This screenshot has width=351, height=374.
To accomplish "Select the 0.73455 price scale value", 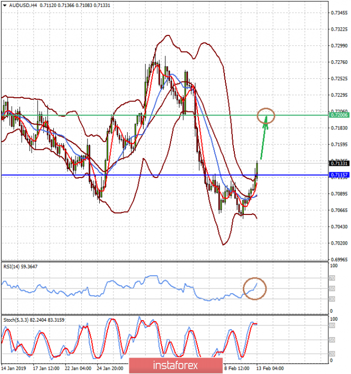I will pos(339,13).
